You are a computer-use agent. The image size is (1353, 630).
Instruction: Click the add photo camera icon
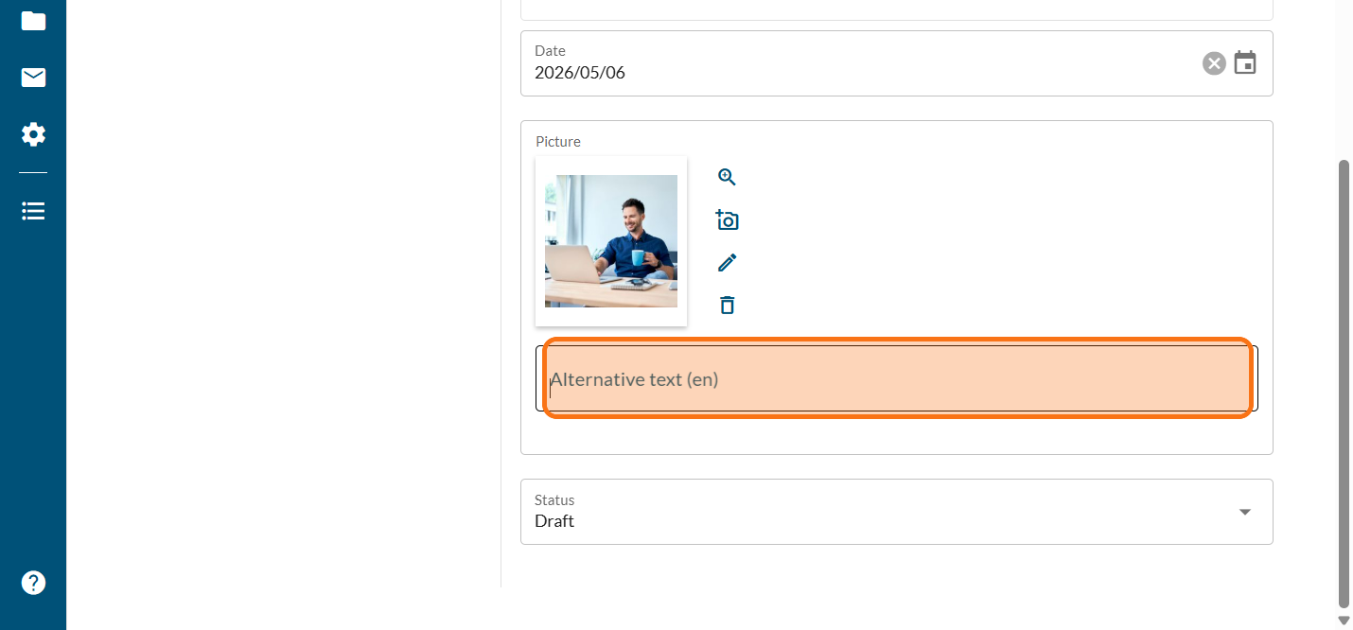[x=727, y=220]
